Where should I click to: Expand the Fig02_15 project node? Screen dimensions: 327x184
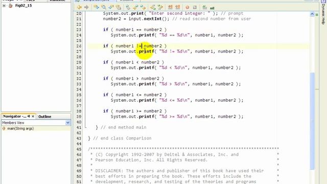(4, 6)
